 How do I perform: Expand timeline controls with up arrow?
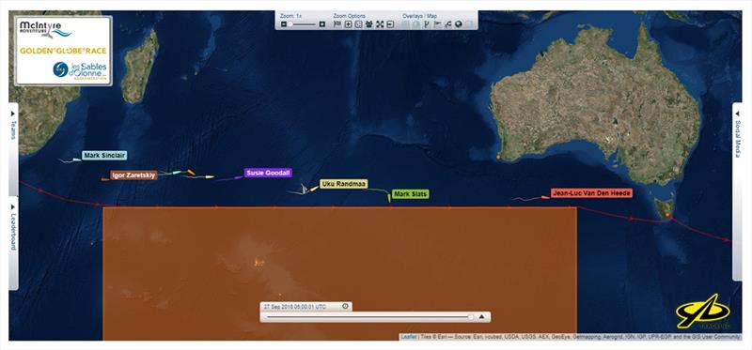tap(482, 316)
